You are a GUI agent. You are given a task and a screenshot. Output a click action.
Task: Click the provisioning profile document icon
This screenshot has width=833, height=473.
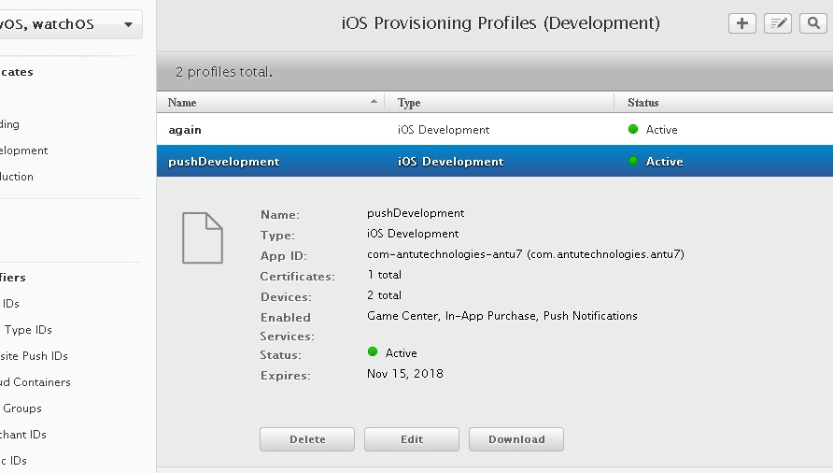tap(202, 237)
